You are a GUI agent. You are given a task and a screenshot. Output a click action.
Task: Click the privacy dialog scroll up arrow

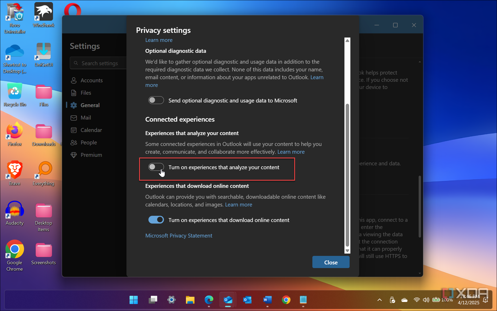(x=347, y=41)
